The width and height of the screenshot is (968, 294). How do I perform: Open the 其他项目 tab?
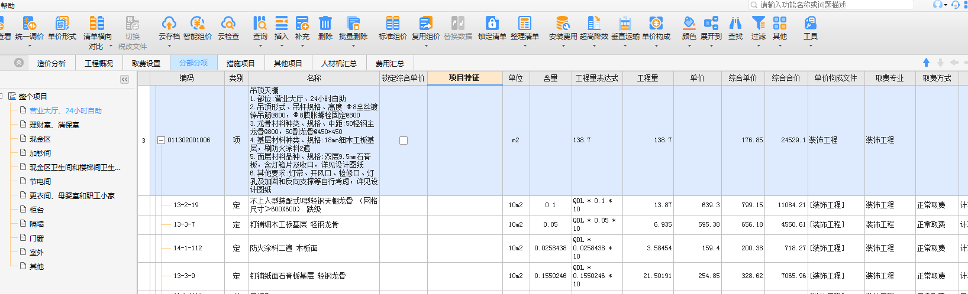pos(288,63)
